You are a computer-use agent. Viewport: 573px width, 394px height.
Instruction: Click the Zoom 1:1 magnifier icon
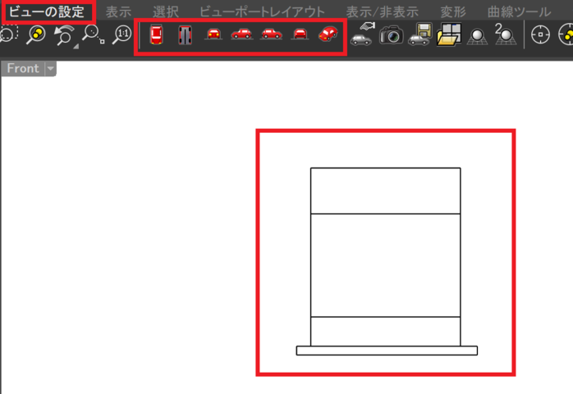[x=122, y=34]
